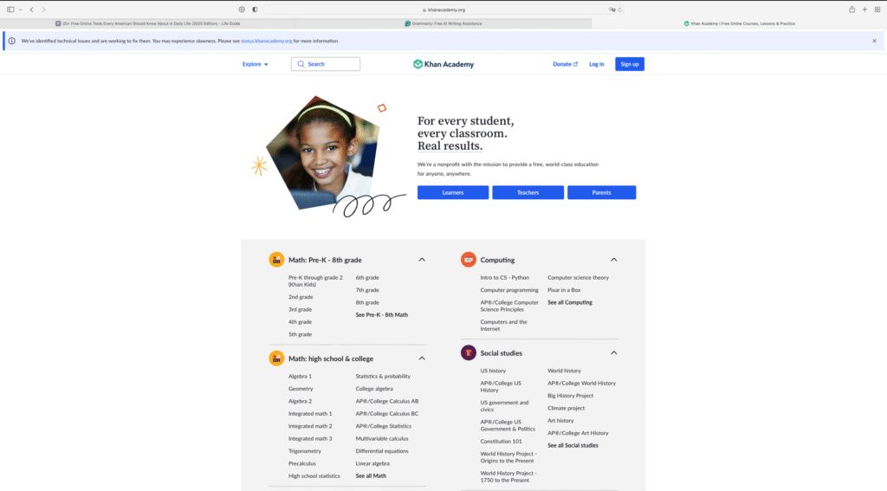Open Pixar in a Box link

[564, 290]
